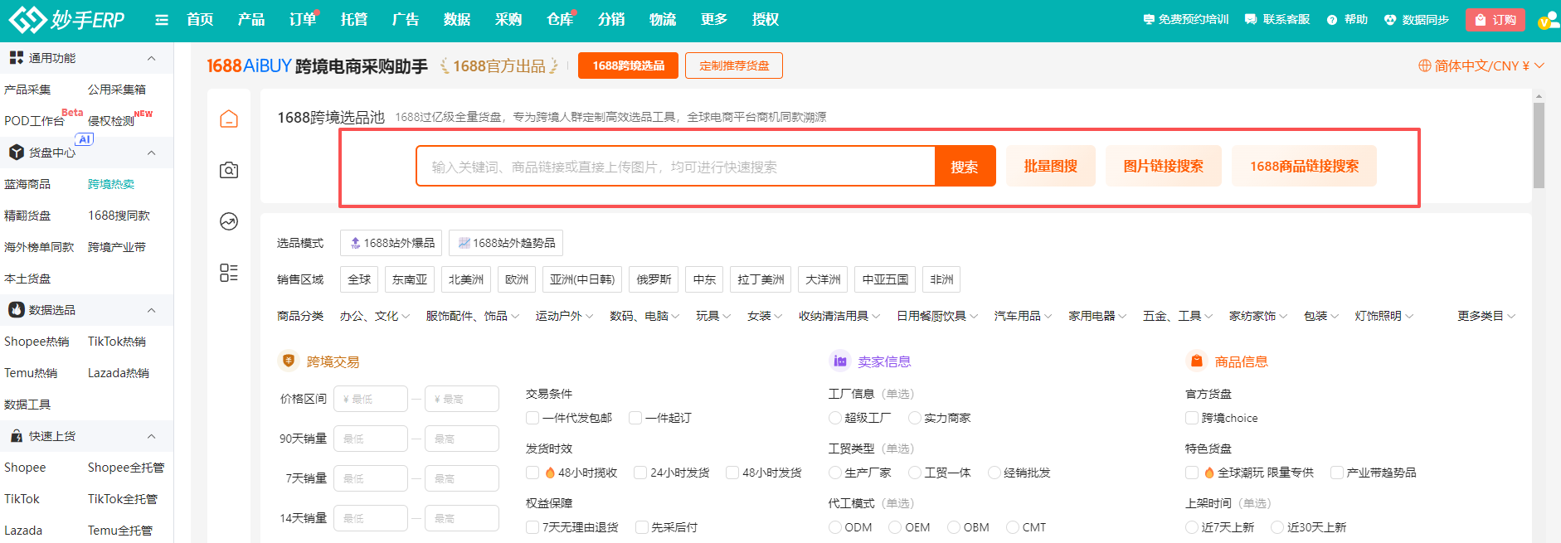Open the home icon in side rail

tap(229, 119)
